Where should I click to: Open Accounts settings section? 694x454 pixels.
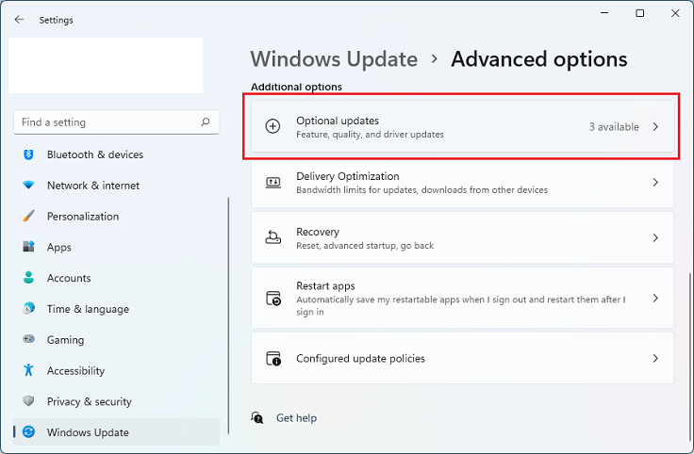116,278
